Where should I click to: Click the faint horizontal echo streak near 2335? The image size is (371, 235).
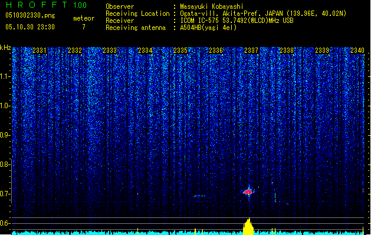(x=199, y=196)
